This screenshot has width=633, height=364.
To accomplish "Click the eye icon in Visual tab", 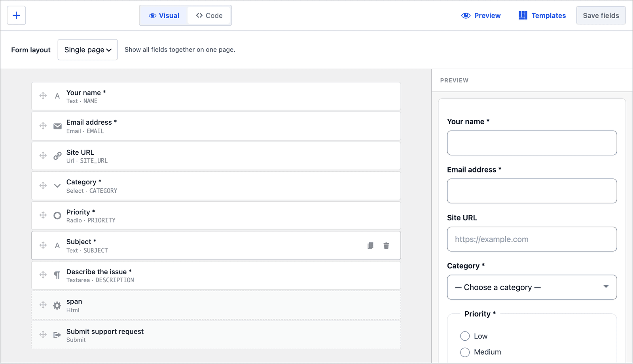I will point(152,15).
